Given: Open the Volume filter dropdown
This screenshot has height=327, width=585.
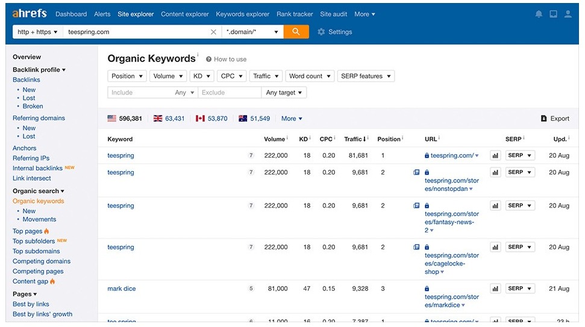Looking at the screenshot, I should 168,76.
